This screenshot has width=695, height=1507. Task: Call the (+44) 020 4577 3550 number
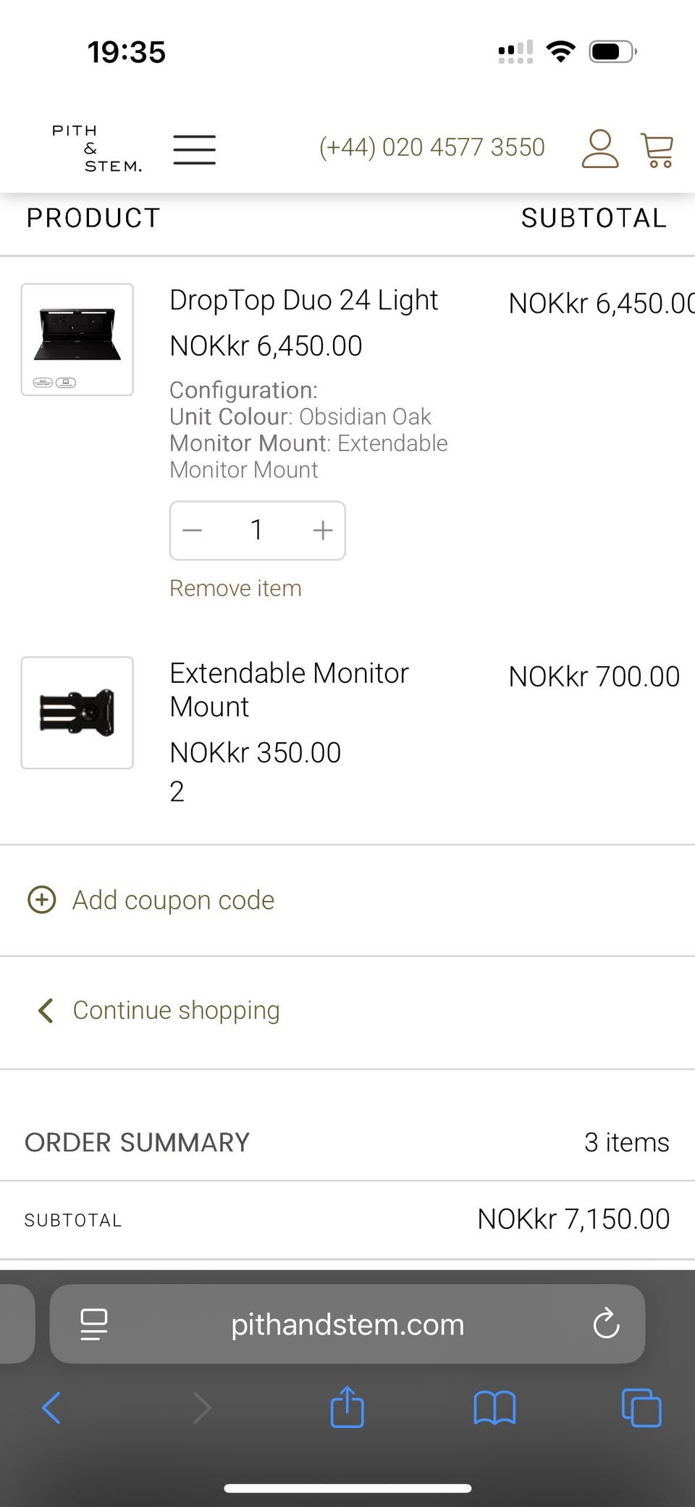pos(431,147)
